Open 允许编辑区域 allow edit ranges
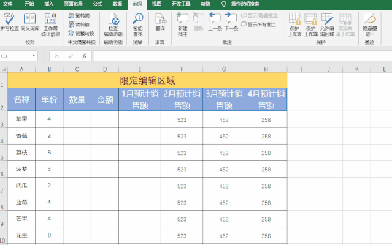Image resolution: width=392 pixels, height=245 pixels. 327,24
